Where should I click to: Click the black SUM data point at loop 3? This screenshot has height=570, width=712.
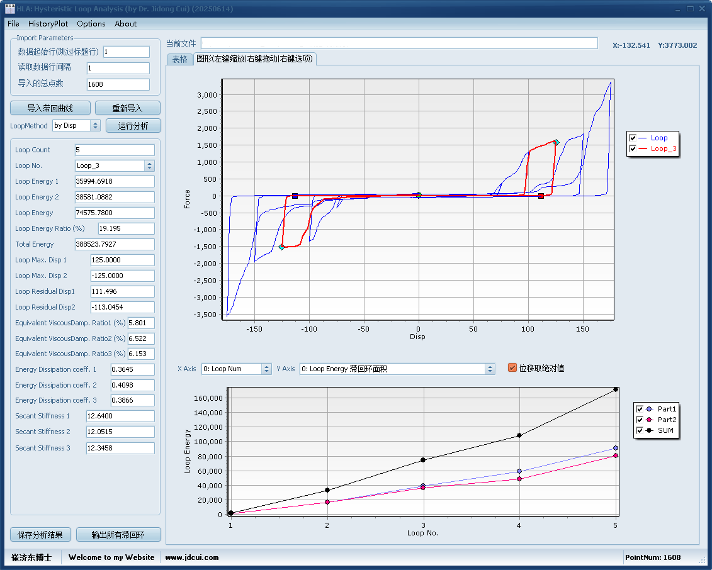point(423,460)
